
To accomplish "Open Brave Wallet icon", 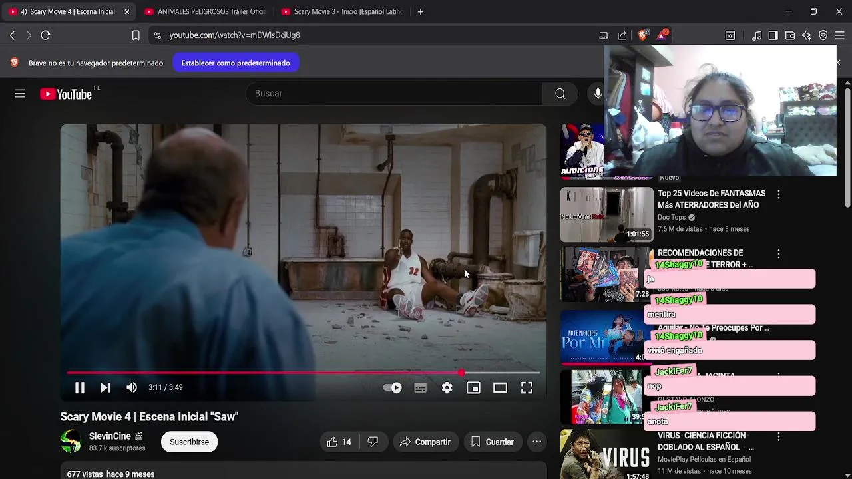I will coord(790,35).
